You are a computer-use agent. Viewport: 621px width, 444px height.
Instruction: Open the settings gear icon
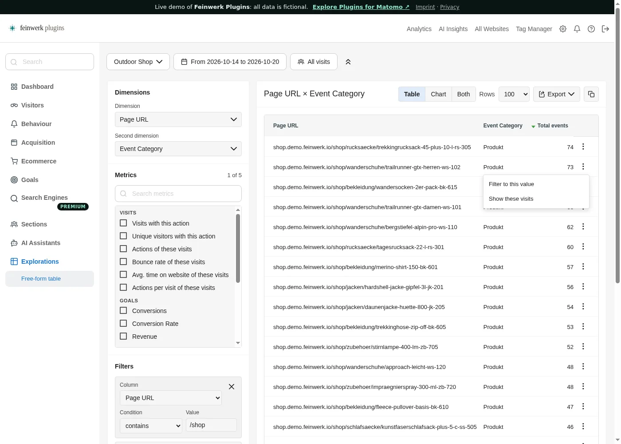coord(563,29)
